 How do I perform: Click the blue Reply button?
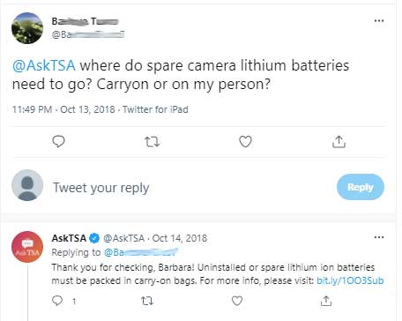point(361,187)
